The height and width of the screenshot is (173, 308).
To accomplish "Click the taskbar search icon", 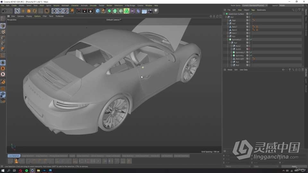I will (9, 171).
